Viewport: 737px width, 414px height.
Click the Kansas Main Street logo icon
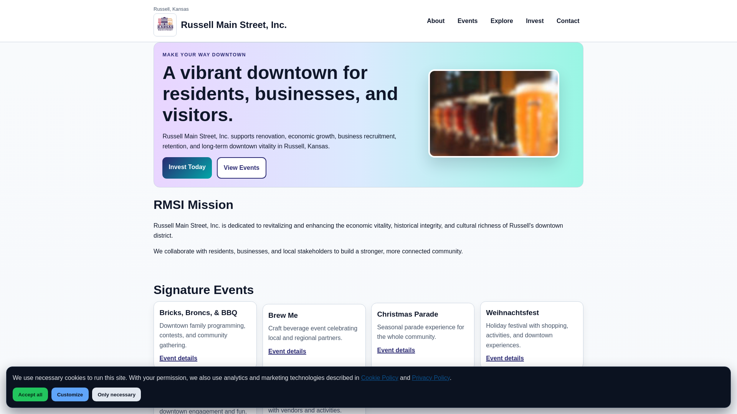pos(165,25)
